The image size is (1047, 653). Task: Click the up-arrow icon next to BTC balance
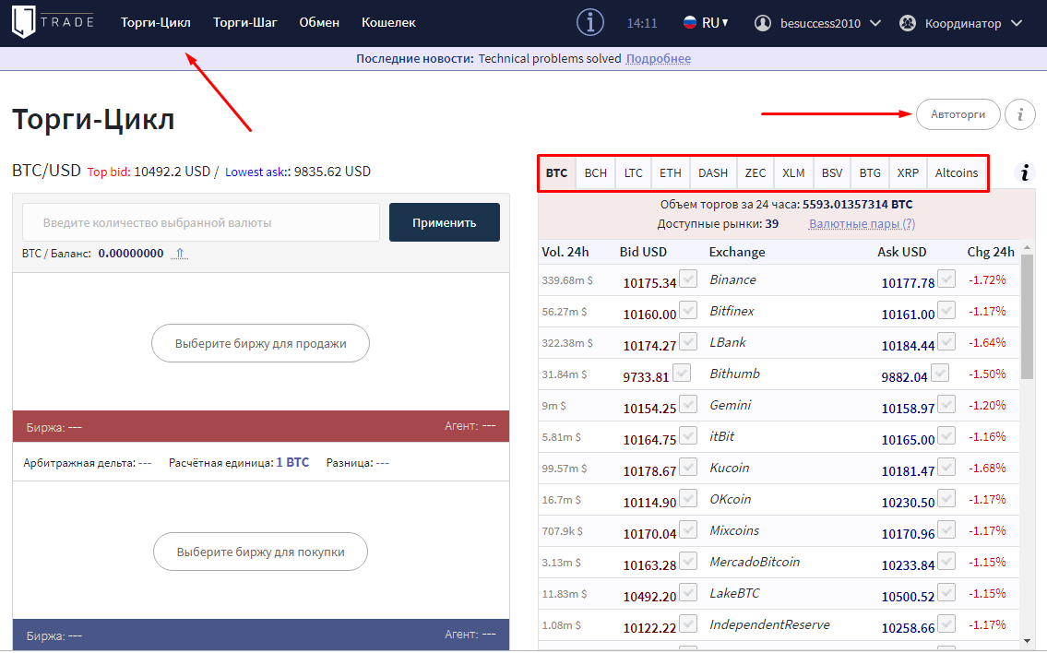click(x=180, y=253)
